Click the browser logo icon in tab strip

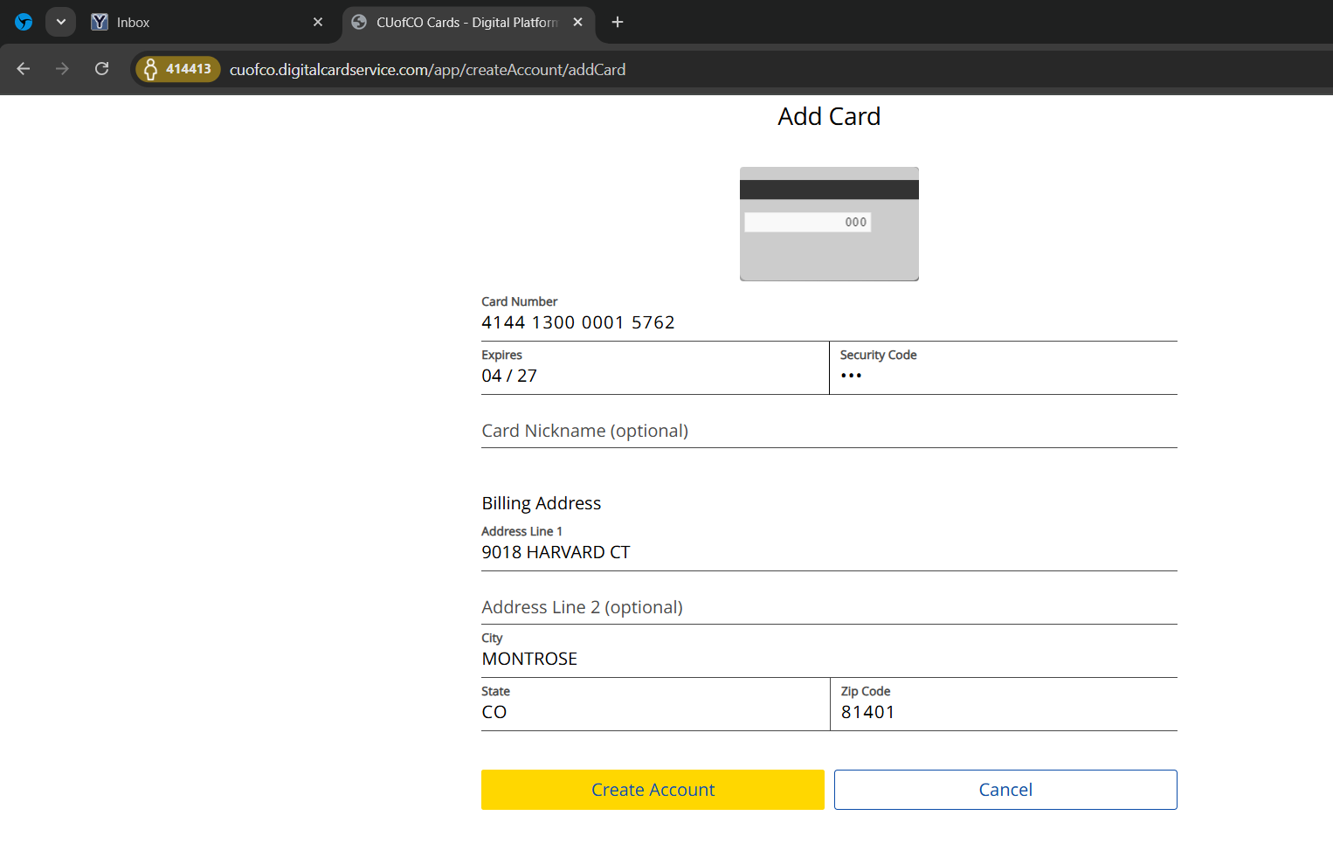click(24, 22)
